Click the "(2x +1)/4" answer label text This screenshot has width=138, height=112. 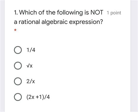[38, 97]
